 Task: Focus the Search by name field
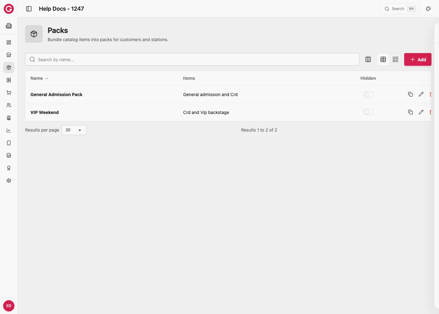(192, 59)
